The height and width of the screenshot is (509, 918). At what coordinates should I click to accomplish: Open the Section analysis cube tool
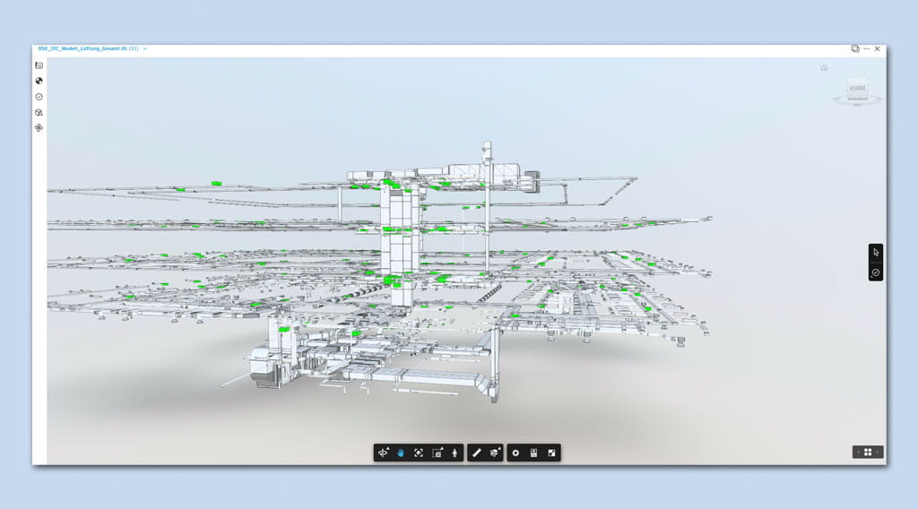click(x=495, y=453)
